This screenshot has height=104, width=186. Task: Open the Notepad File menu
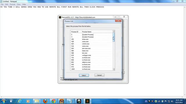coord(2,4)
